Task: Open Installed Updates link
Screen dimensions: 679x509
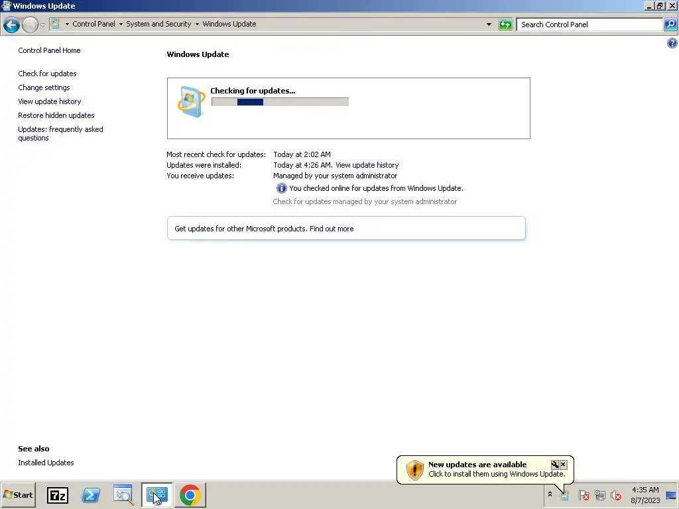Action: pos(46,463)
